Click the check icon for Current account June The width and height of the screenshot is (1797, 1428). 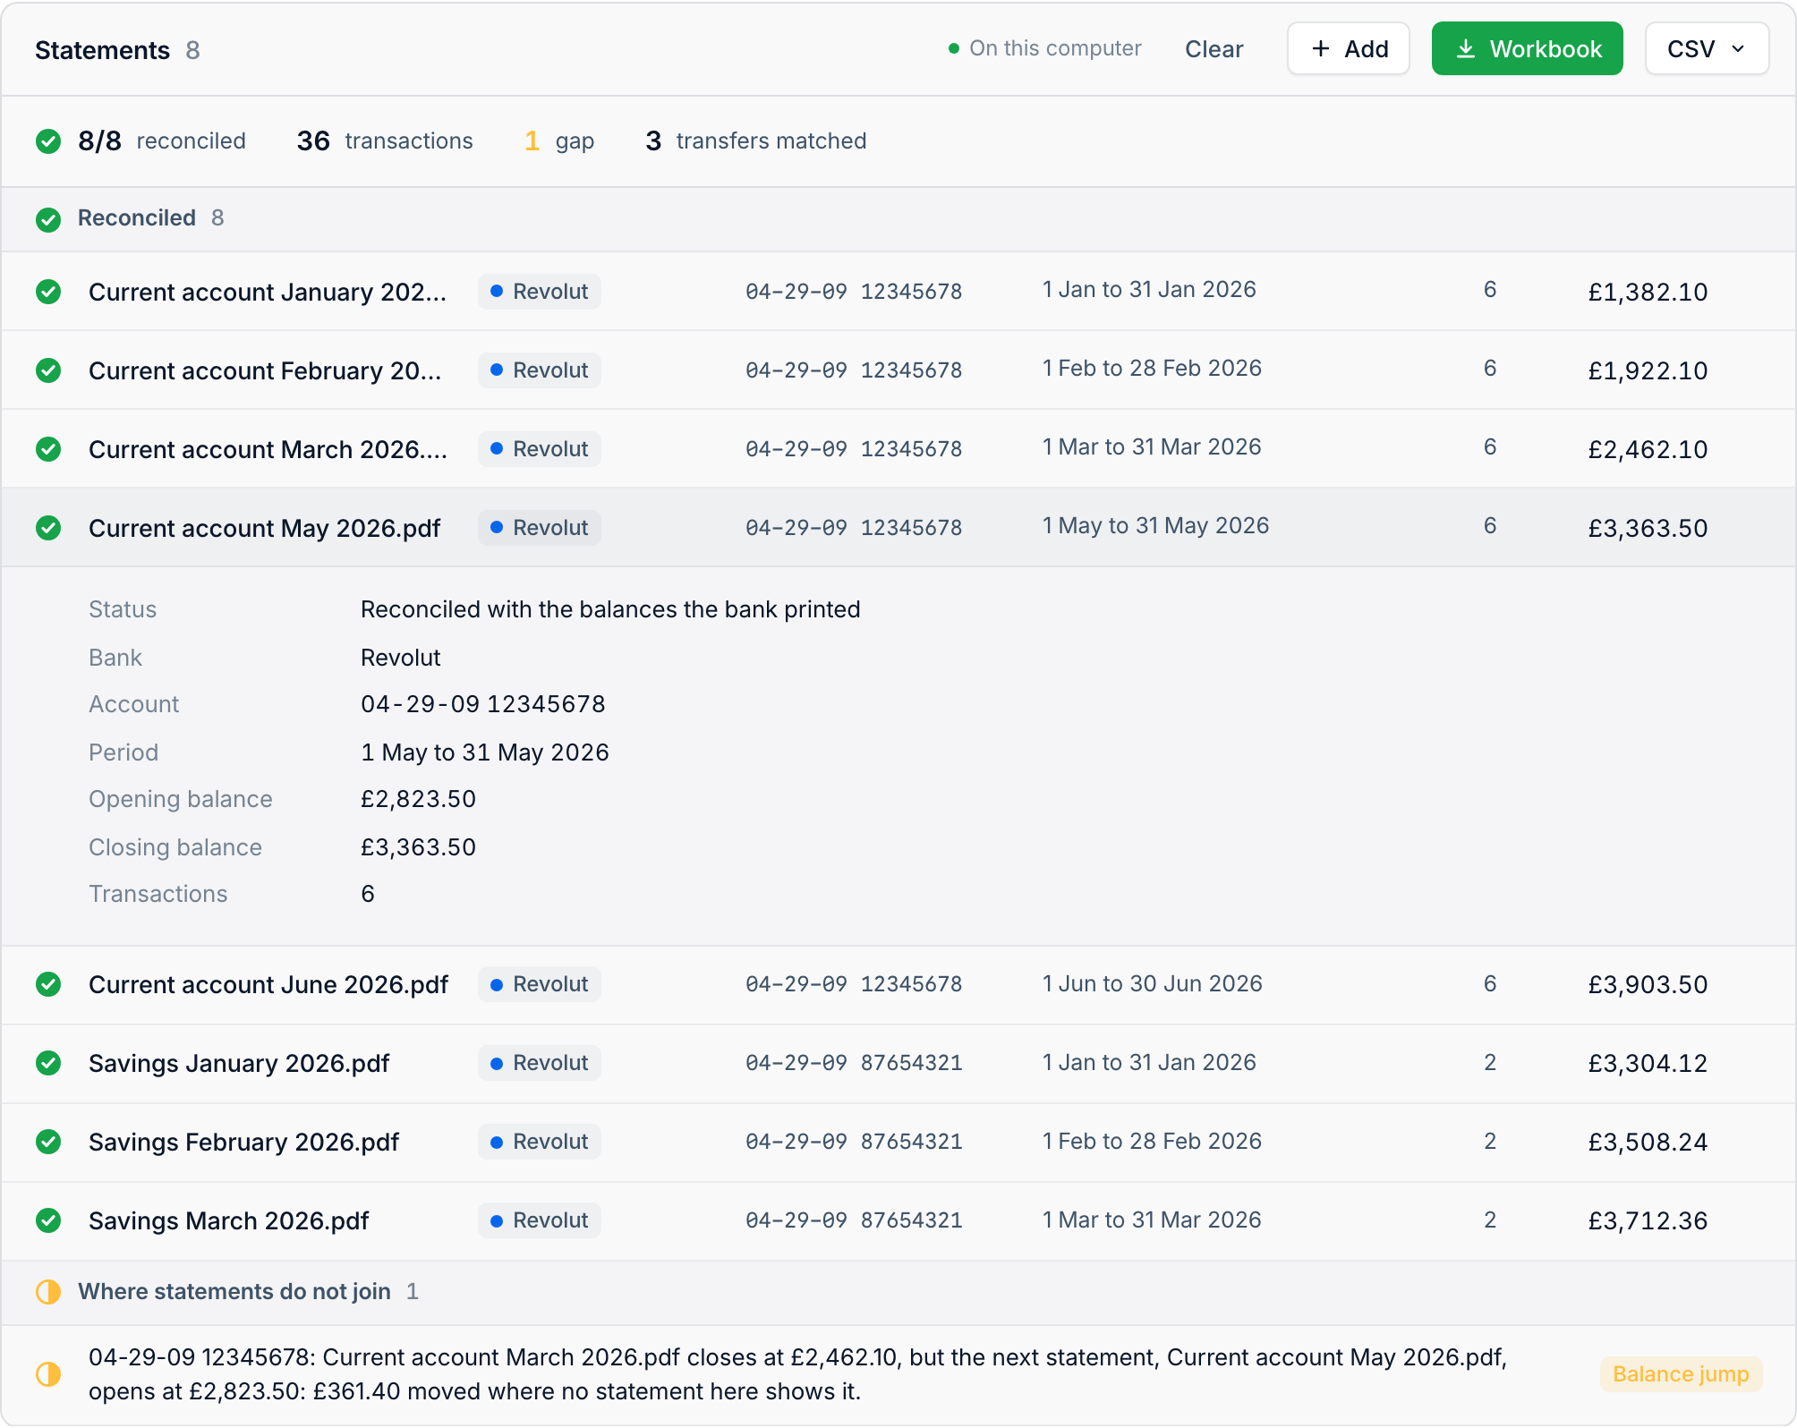48,984
